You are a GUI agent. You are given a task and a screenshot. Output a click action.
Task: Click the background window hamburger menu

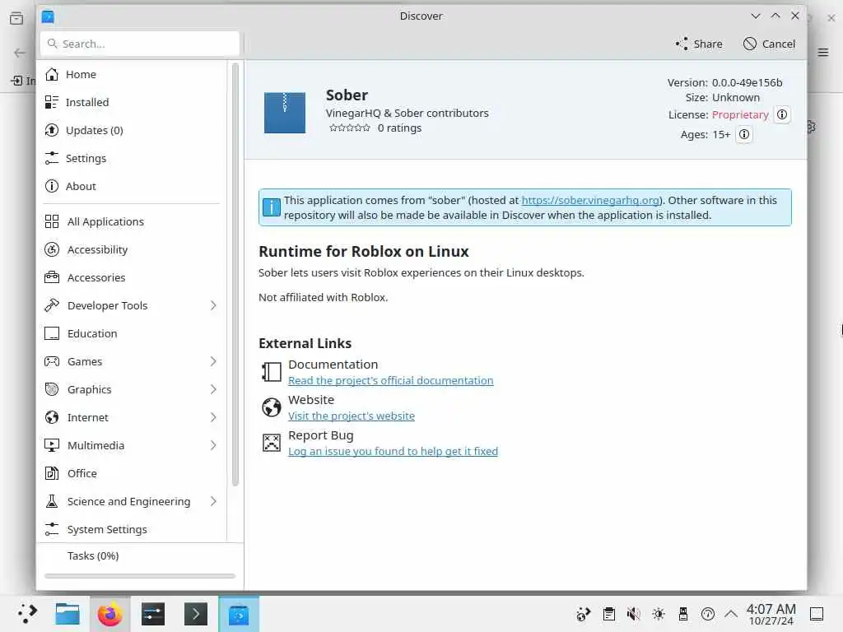point(823,52)
